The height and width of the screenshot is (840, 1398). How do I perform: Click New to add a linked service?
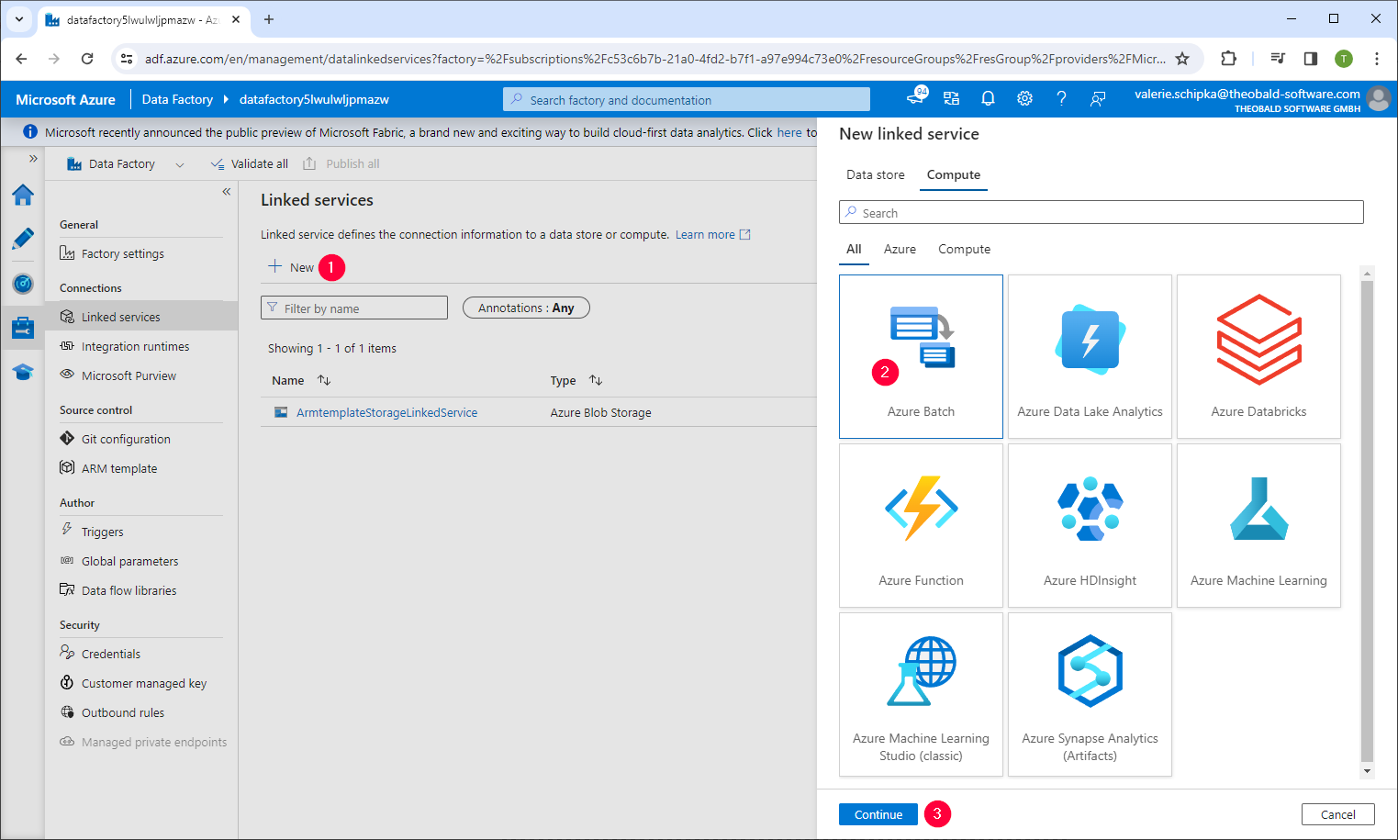291,267
